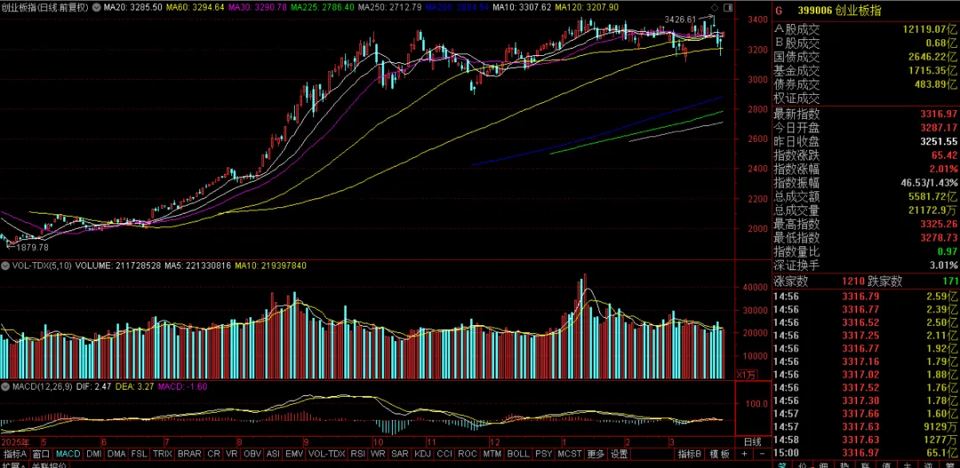
Task: Select the 基金成交 row
Action: tap(866, 70)
